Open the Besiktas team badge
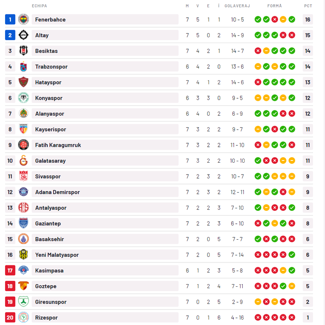Image resolution: width=325 pixels, height=325 pixels. click(x=23, y=51)
